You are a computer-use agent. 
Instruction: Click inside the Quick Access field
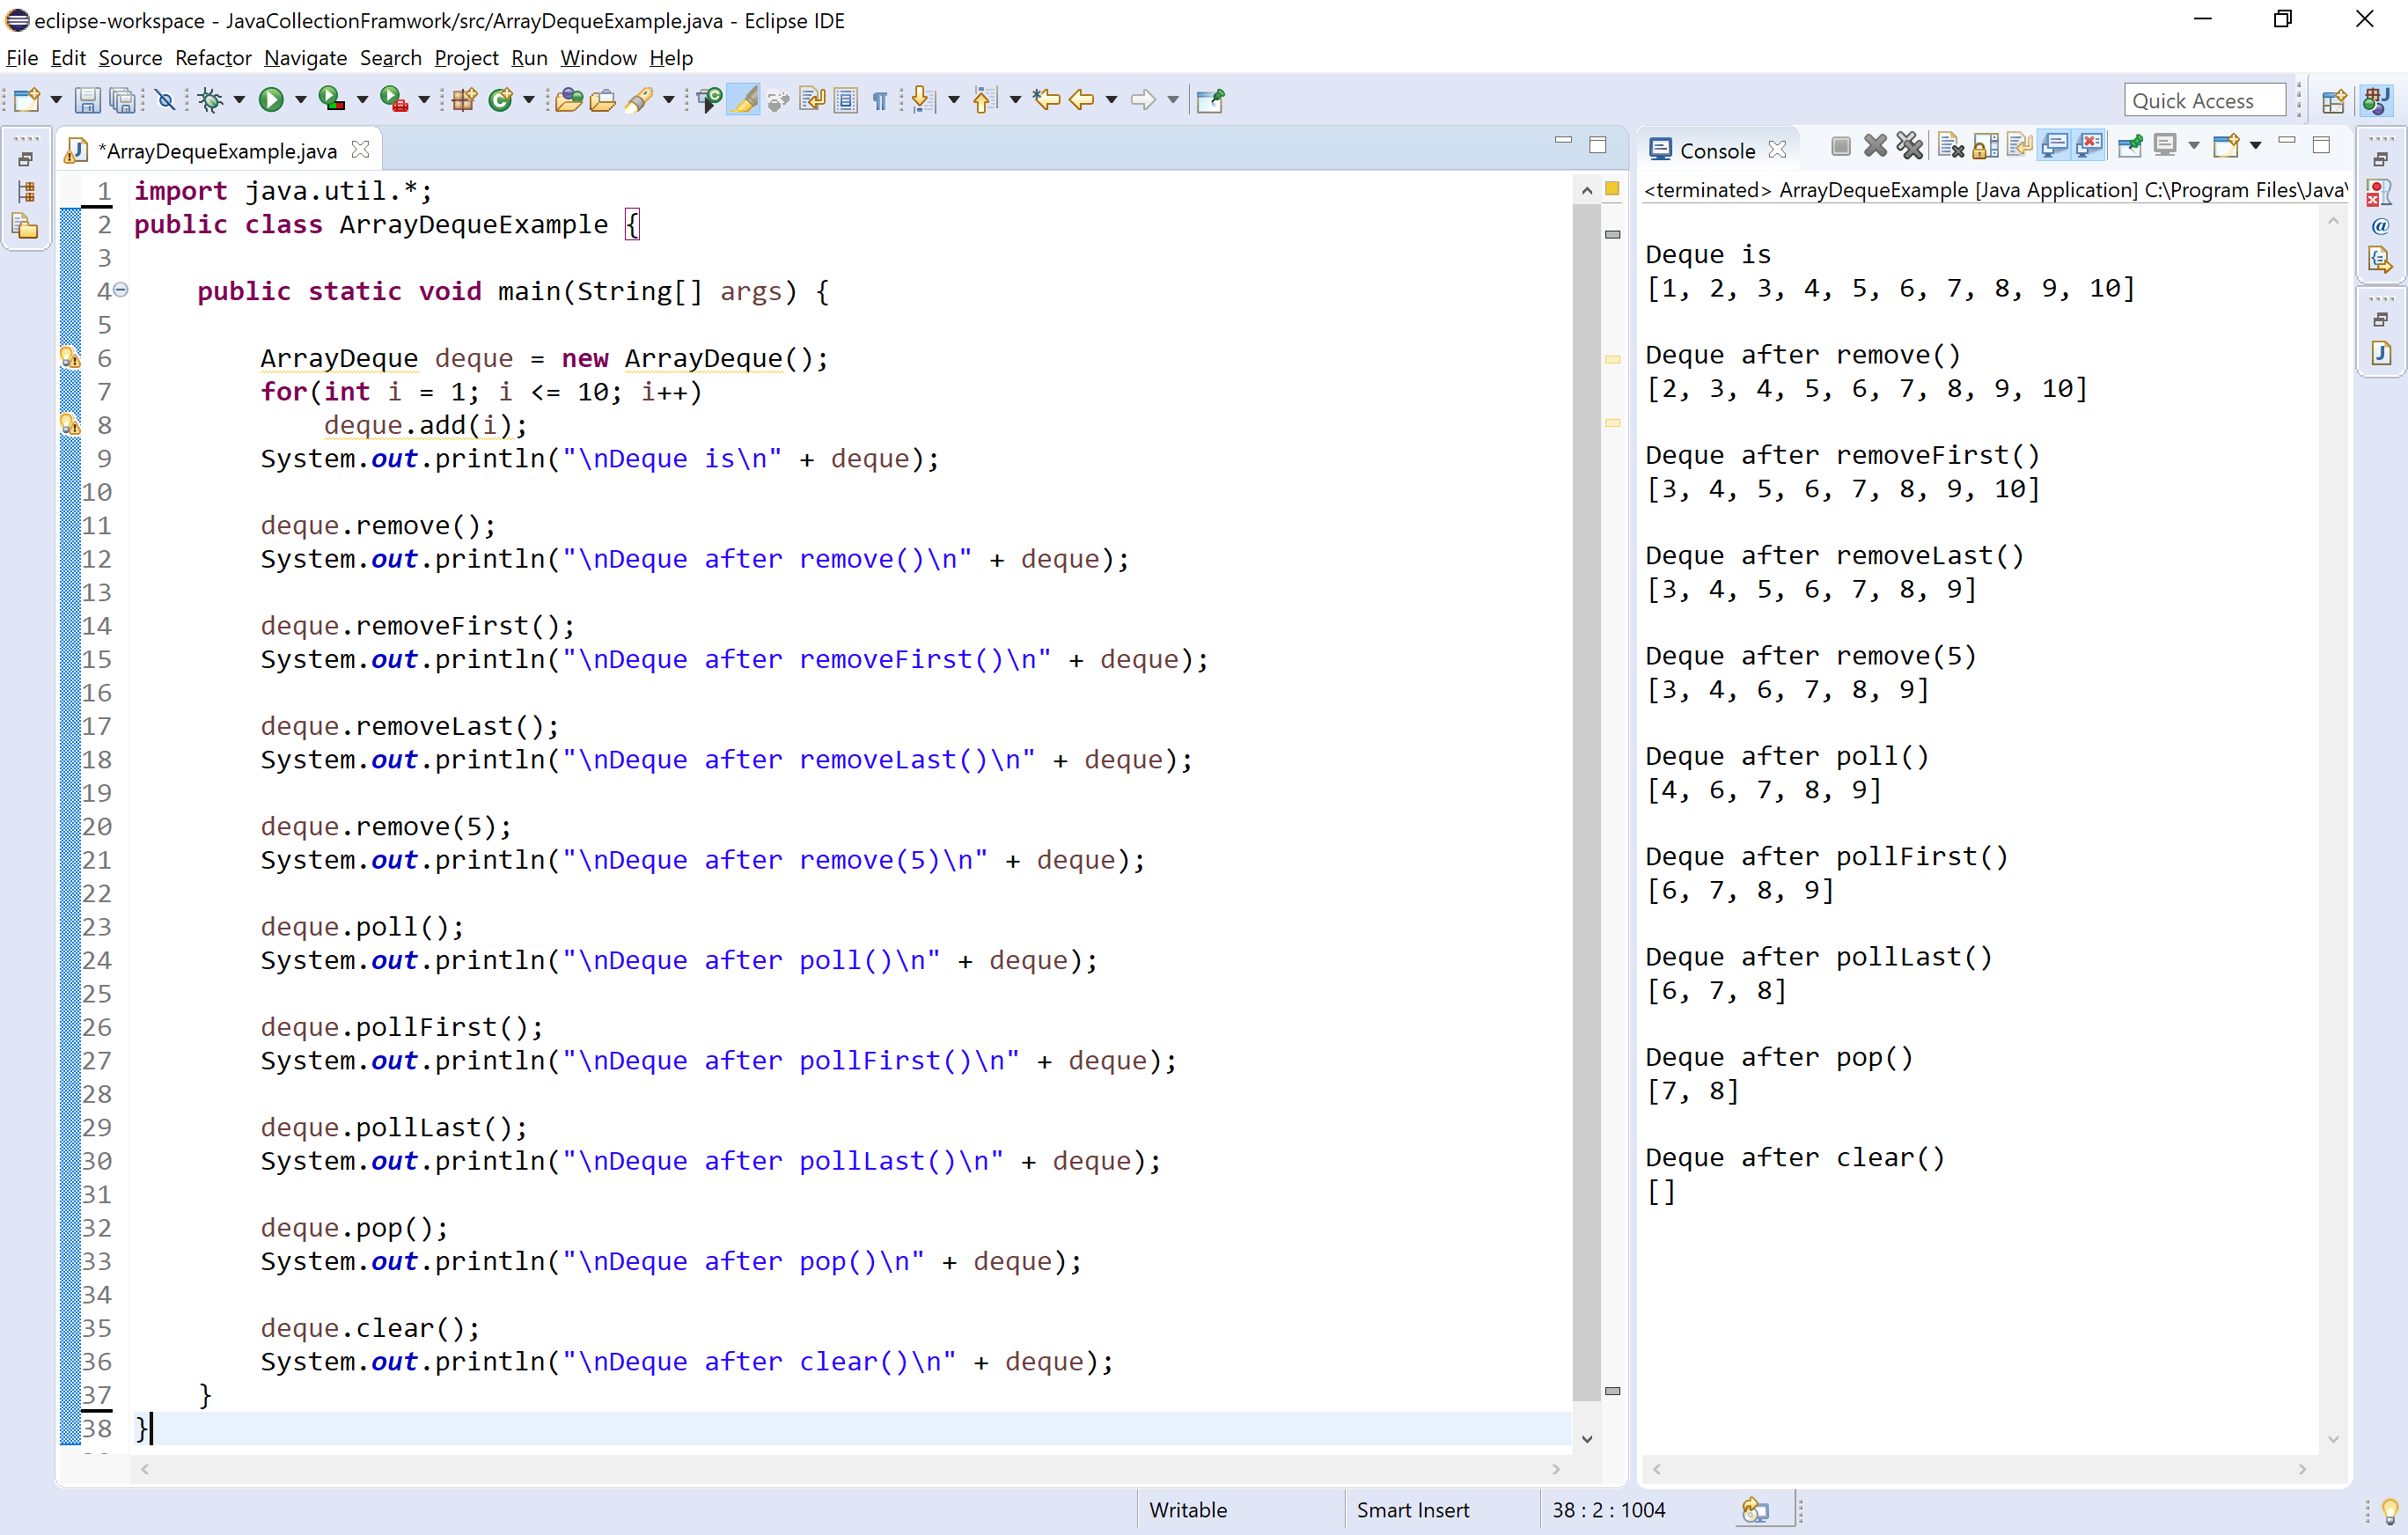(2203, 99)
